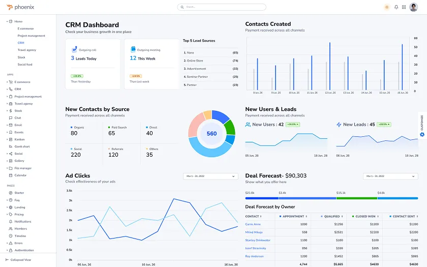Click the Gantt chart icon in sidebar

11,146
